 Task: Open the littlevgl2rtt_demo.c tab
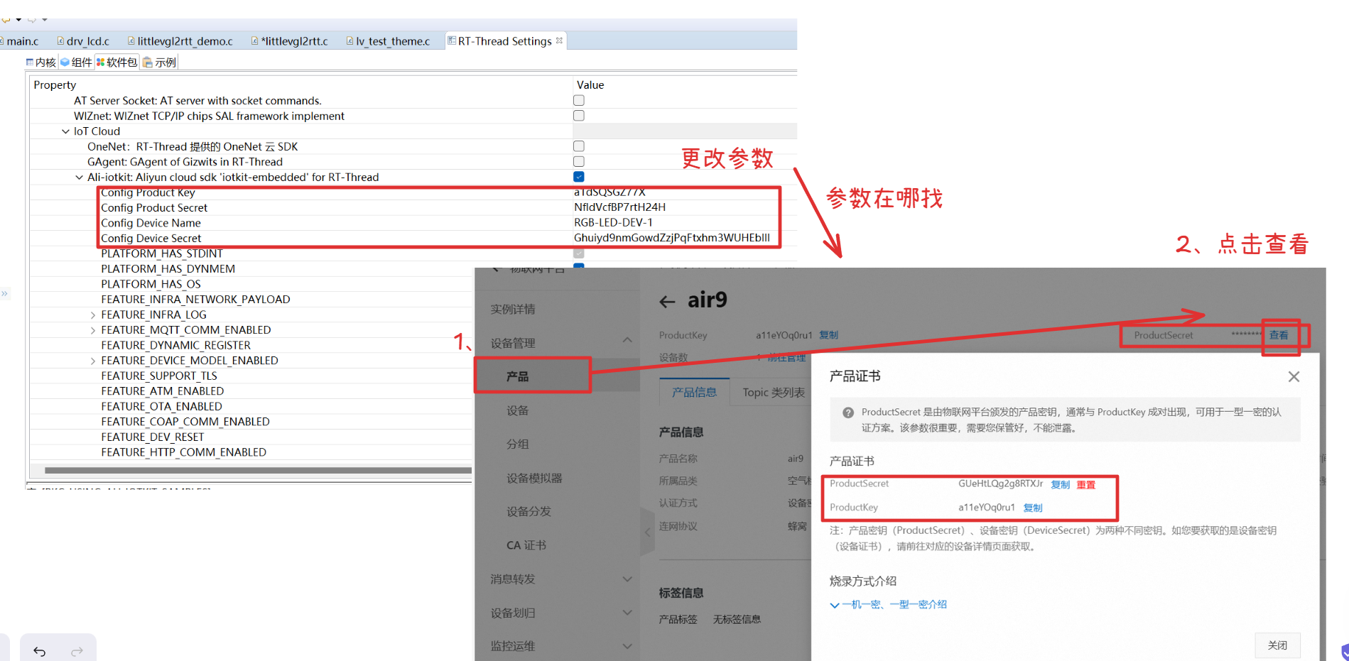click(x=180, y=41)
